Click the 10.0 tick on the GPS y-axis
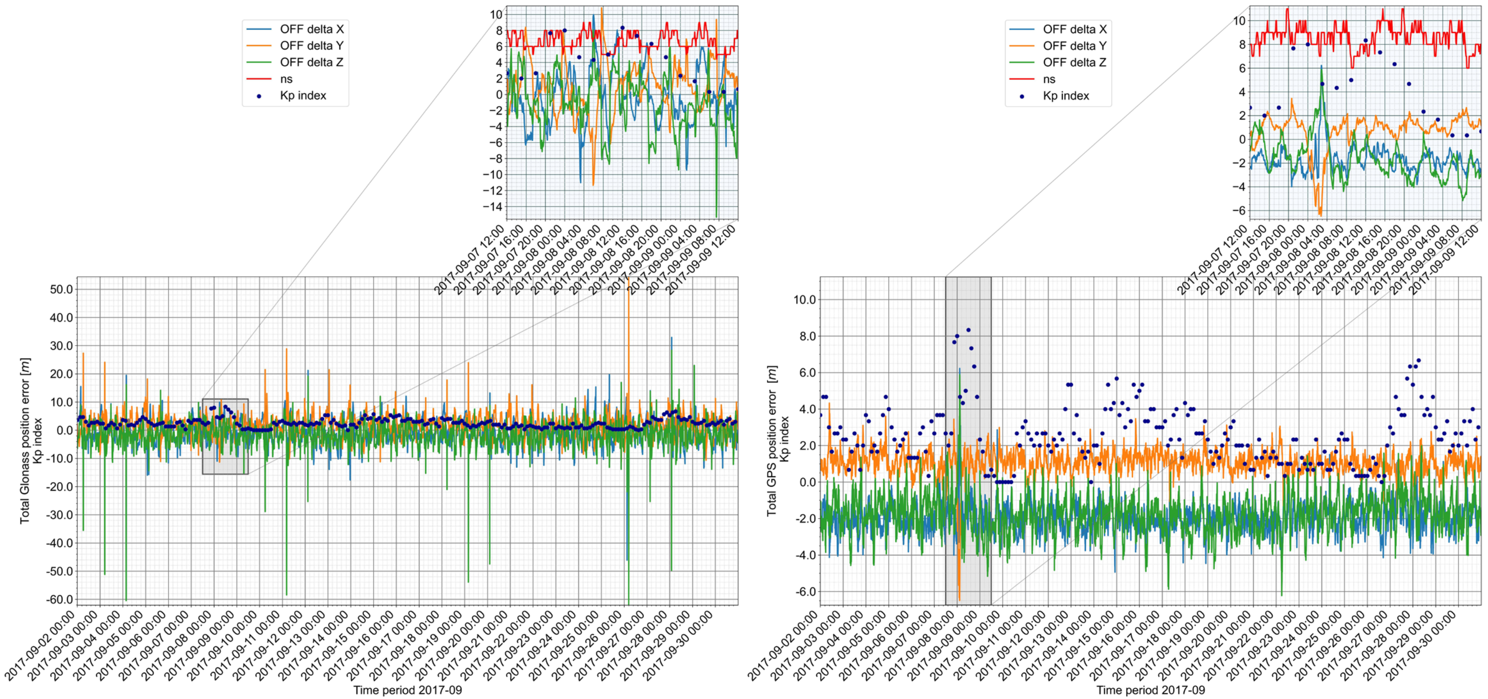 coord(804,300)
